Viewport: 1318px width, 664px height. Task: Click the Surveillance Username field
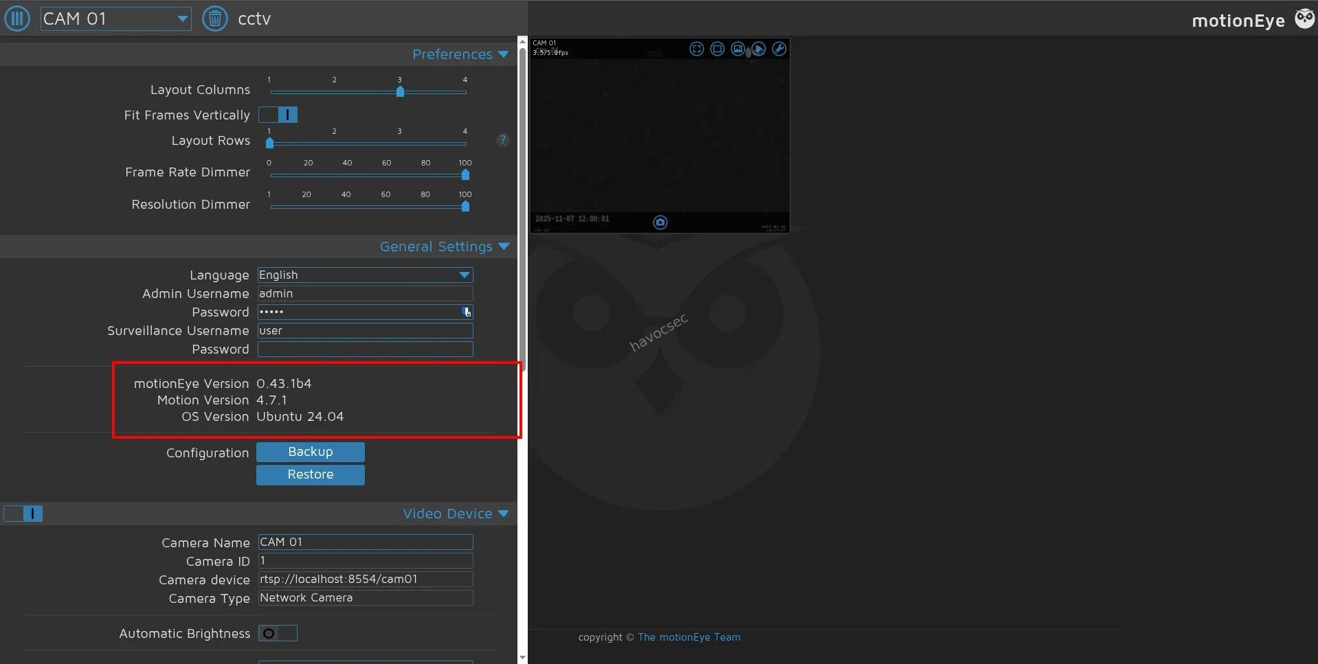click(x=366, y=331)
